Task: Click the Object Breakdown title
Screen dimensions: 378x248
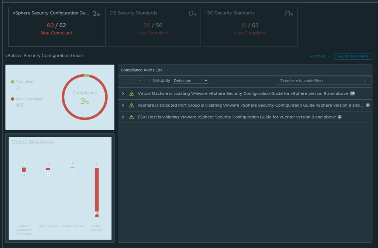Action: (x=33, y=142)
